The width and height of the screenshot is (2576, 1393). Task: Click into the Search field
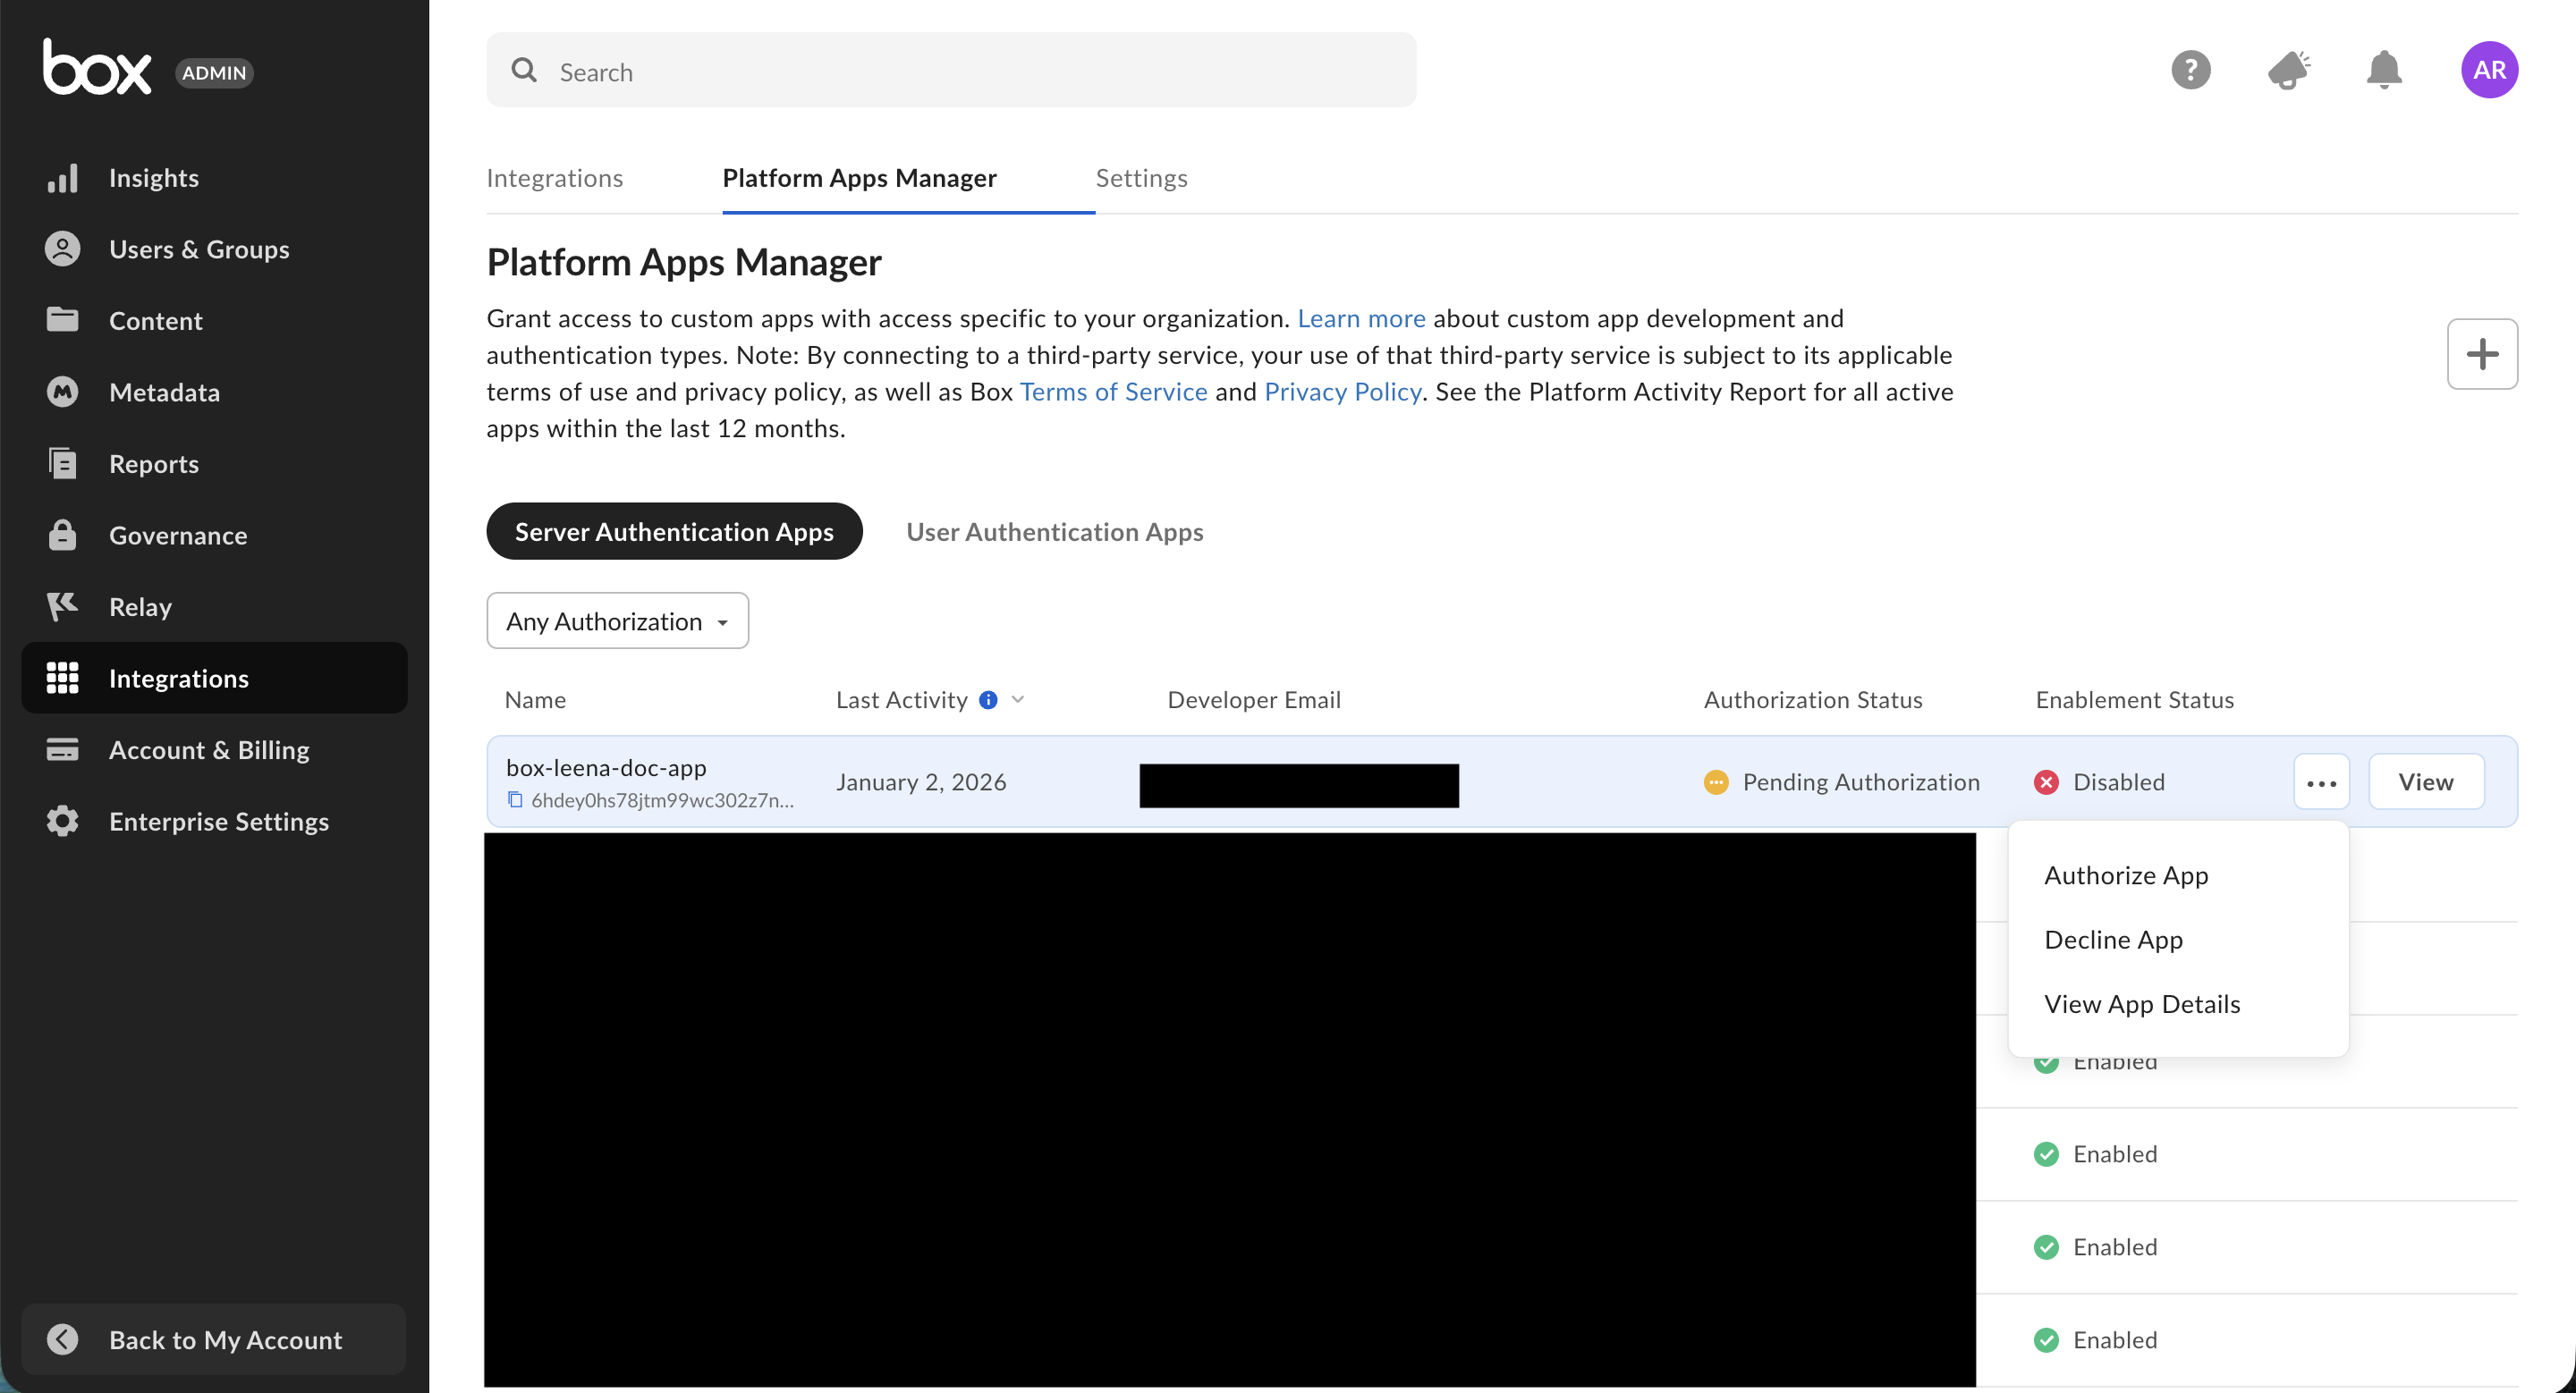tap(950, 72)
